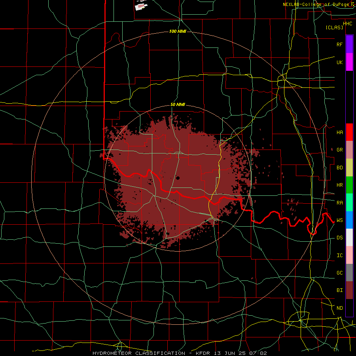Viewport: 356px width, 356px height.
Task: Pick the RA mint-green legend swatch
Action: 349,203
